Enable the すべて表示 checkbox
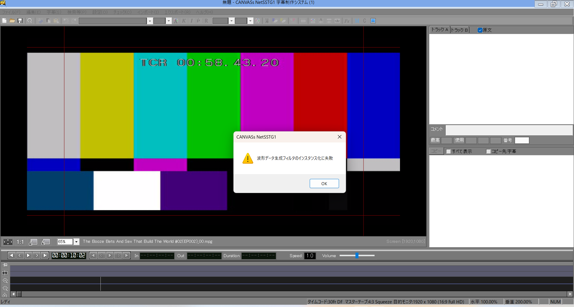 point(448,151)
